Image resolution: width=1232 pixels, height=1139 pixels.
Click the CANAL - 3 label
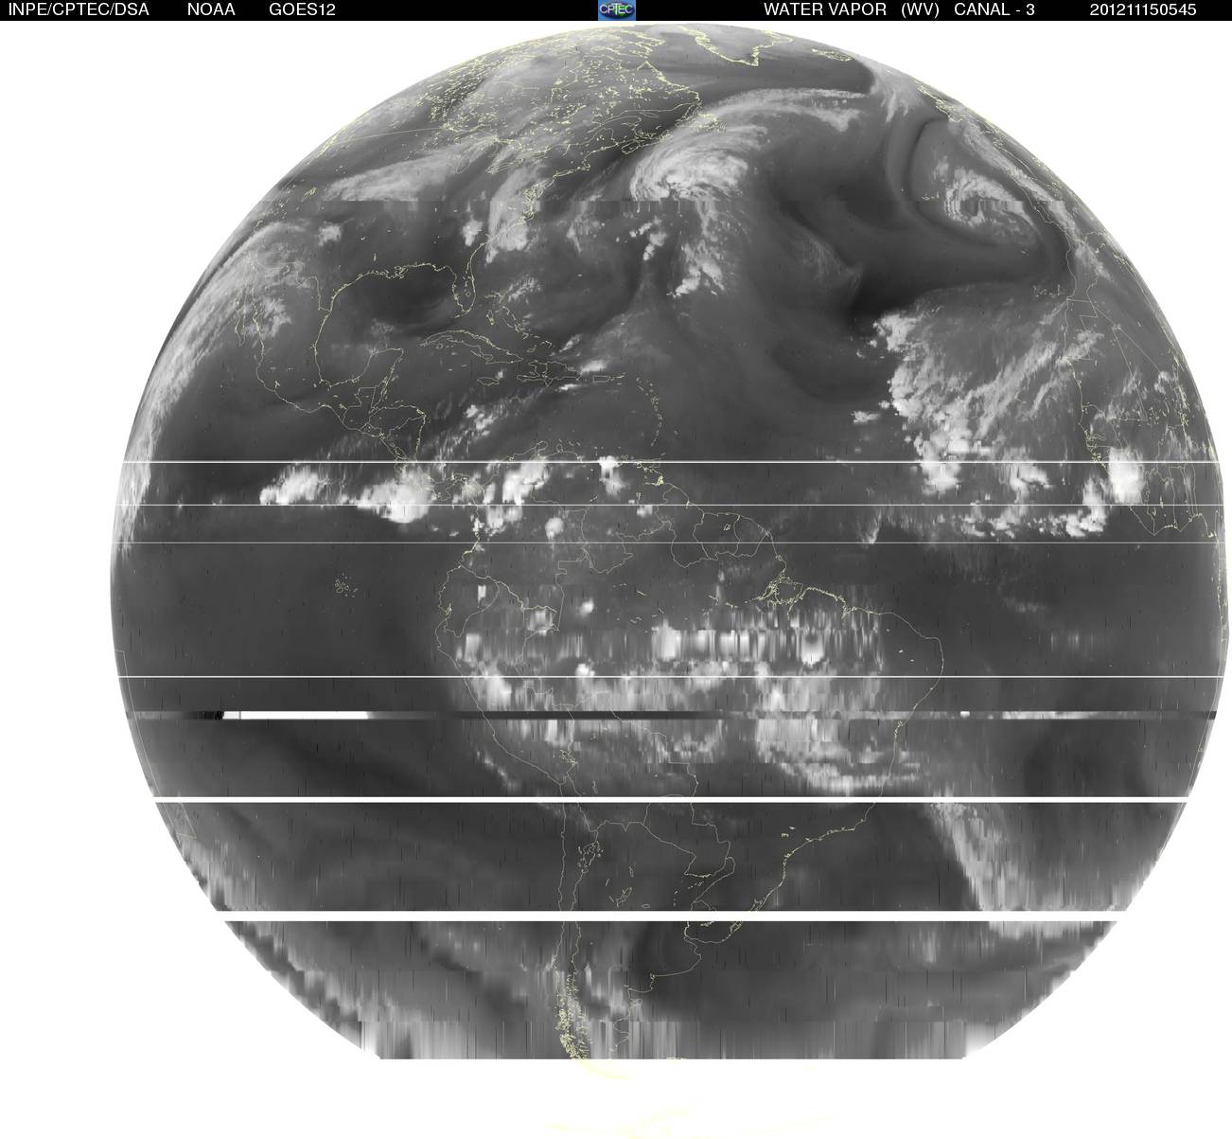pyautogui.click(x=994, y=9)
